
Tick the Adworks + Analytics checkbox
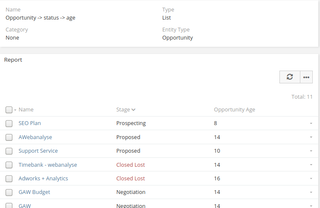click(9, 179)
